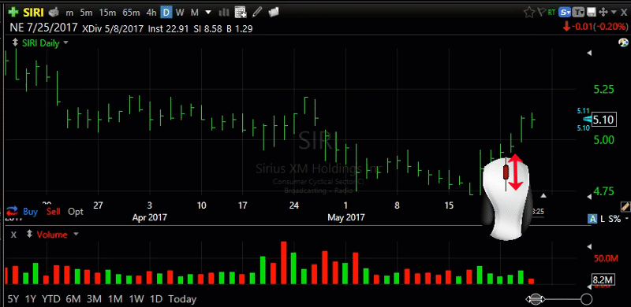
Task: Select the m (1-minute) time frame
Action: click(69, 13)
